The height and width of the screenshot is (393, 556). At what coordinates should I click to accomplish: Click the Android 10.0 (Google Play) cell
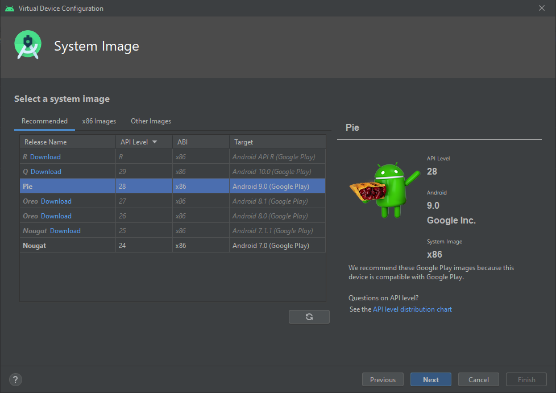click(x=277, y=172)
